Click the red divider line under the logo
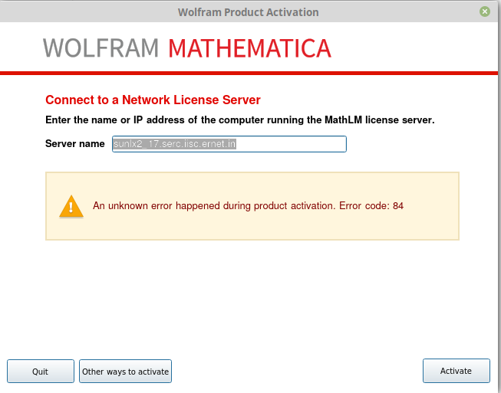Viewport: 501px width, 393px height. click(250, 73)
